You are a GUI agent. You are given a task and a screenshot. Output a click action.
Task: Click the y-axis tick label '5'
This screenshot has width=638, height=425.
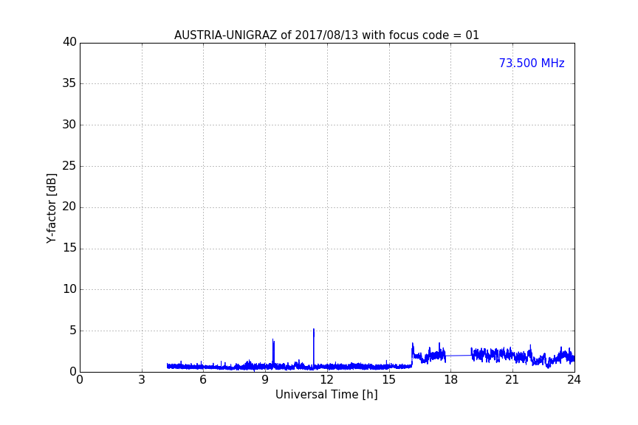73,331
